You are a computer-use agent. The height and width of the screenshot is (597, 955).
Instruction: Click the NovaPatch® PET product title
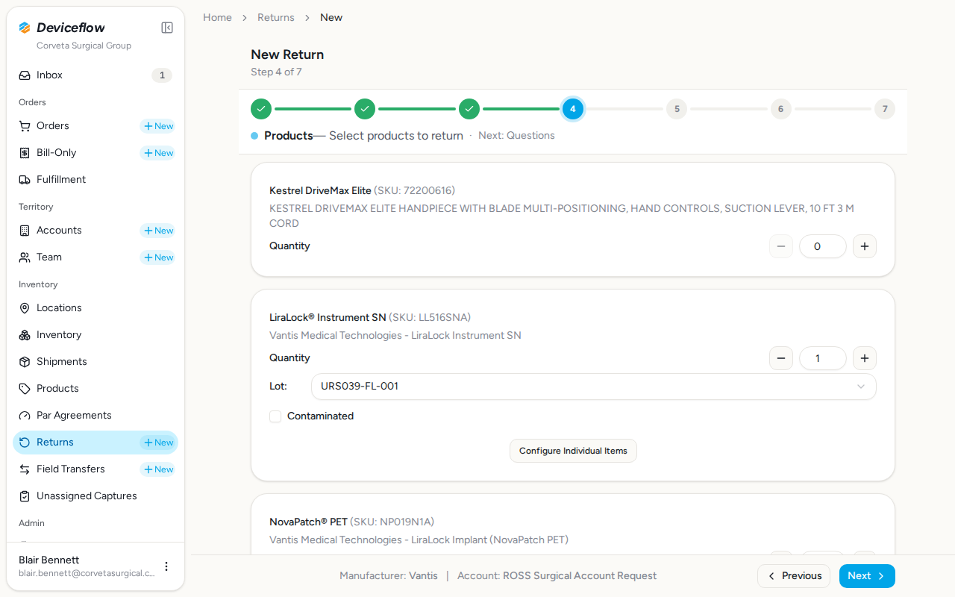309,522
